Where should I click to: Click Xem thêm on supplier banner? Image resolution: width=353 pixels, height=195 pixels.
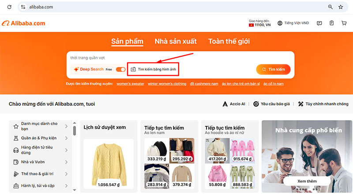[x=307, y=181]
